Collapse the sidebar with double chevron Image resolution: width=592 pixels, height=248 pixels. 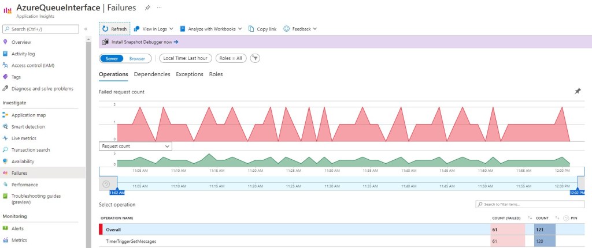(86, 29)
